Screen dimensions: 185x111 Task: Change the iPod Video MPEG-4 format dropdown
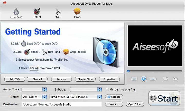(76, 97)
